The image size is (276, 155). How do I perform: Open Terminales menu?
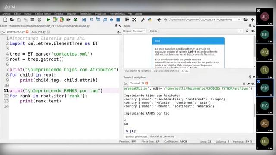pos(85,14)
